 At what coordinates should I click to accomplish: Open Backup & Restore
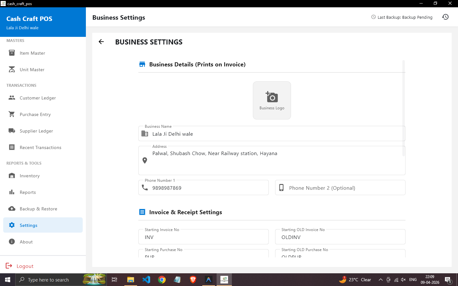[43, 209]
